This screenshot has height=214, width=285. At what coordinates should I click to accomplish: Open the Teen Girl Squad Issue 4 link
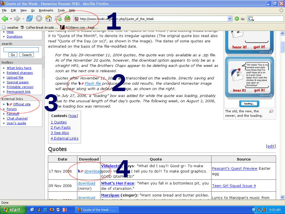[234, 186]
